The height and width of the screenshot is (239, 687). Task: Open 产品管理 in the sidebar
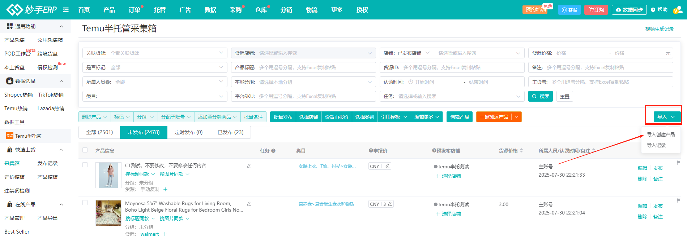[14, 218]
